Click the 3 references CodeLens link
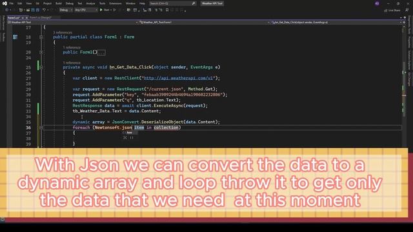Image resolution: width=413 pixels, height=232 pixels. click(63, 32)
